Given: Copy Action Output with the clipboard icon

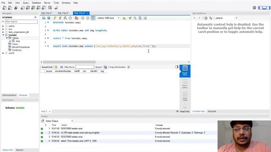Looking at the screenshot, I should [42, 121].
